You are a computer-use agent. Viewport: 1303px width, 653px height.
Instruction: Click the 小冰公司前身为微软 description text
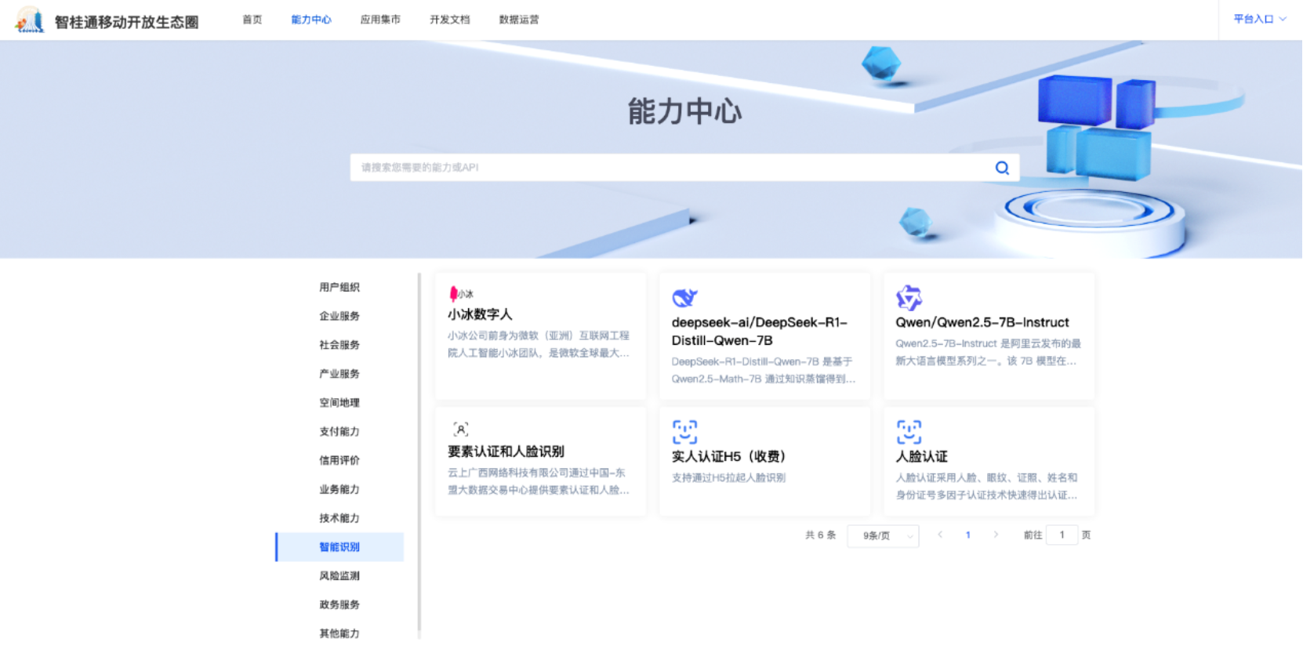tap(539, 344)
